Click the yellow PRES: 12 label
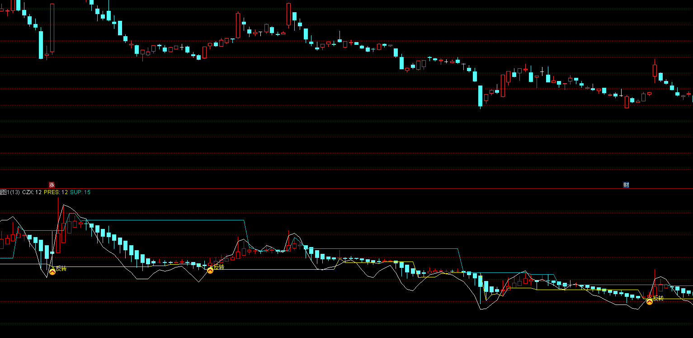 (56, 192)
